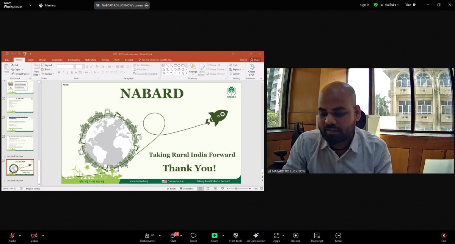The width and height of the screenshot is (455, 244).
Task: Switch to the Slide Show ribbon tab
Action: [x=91, y=60]
